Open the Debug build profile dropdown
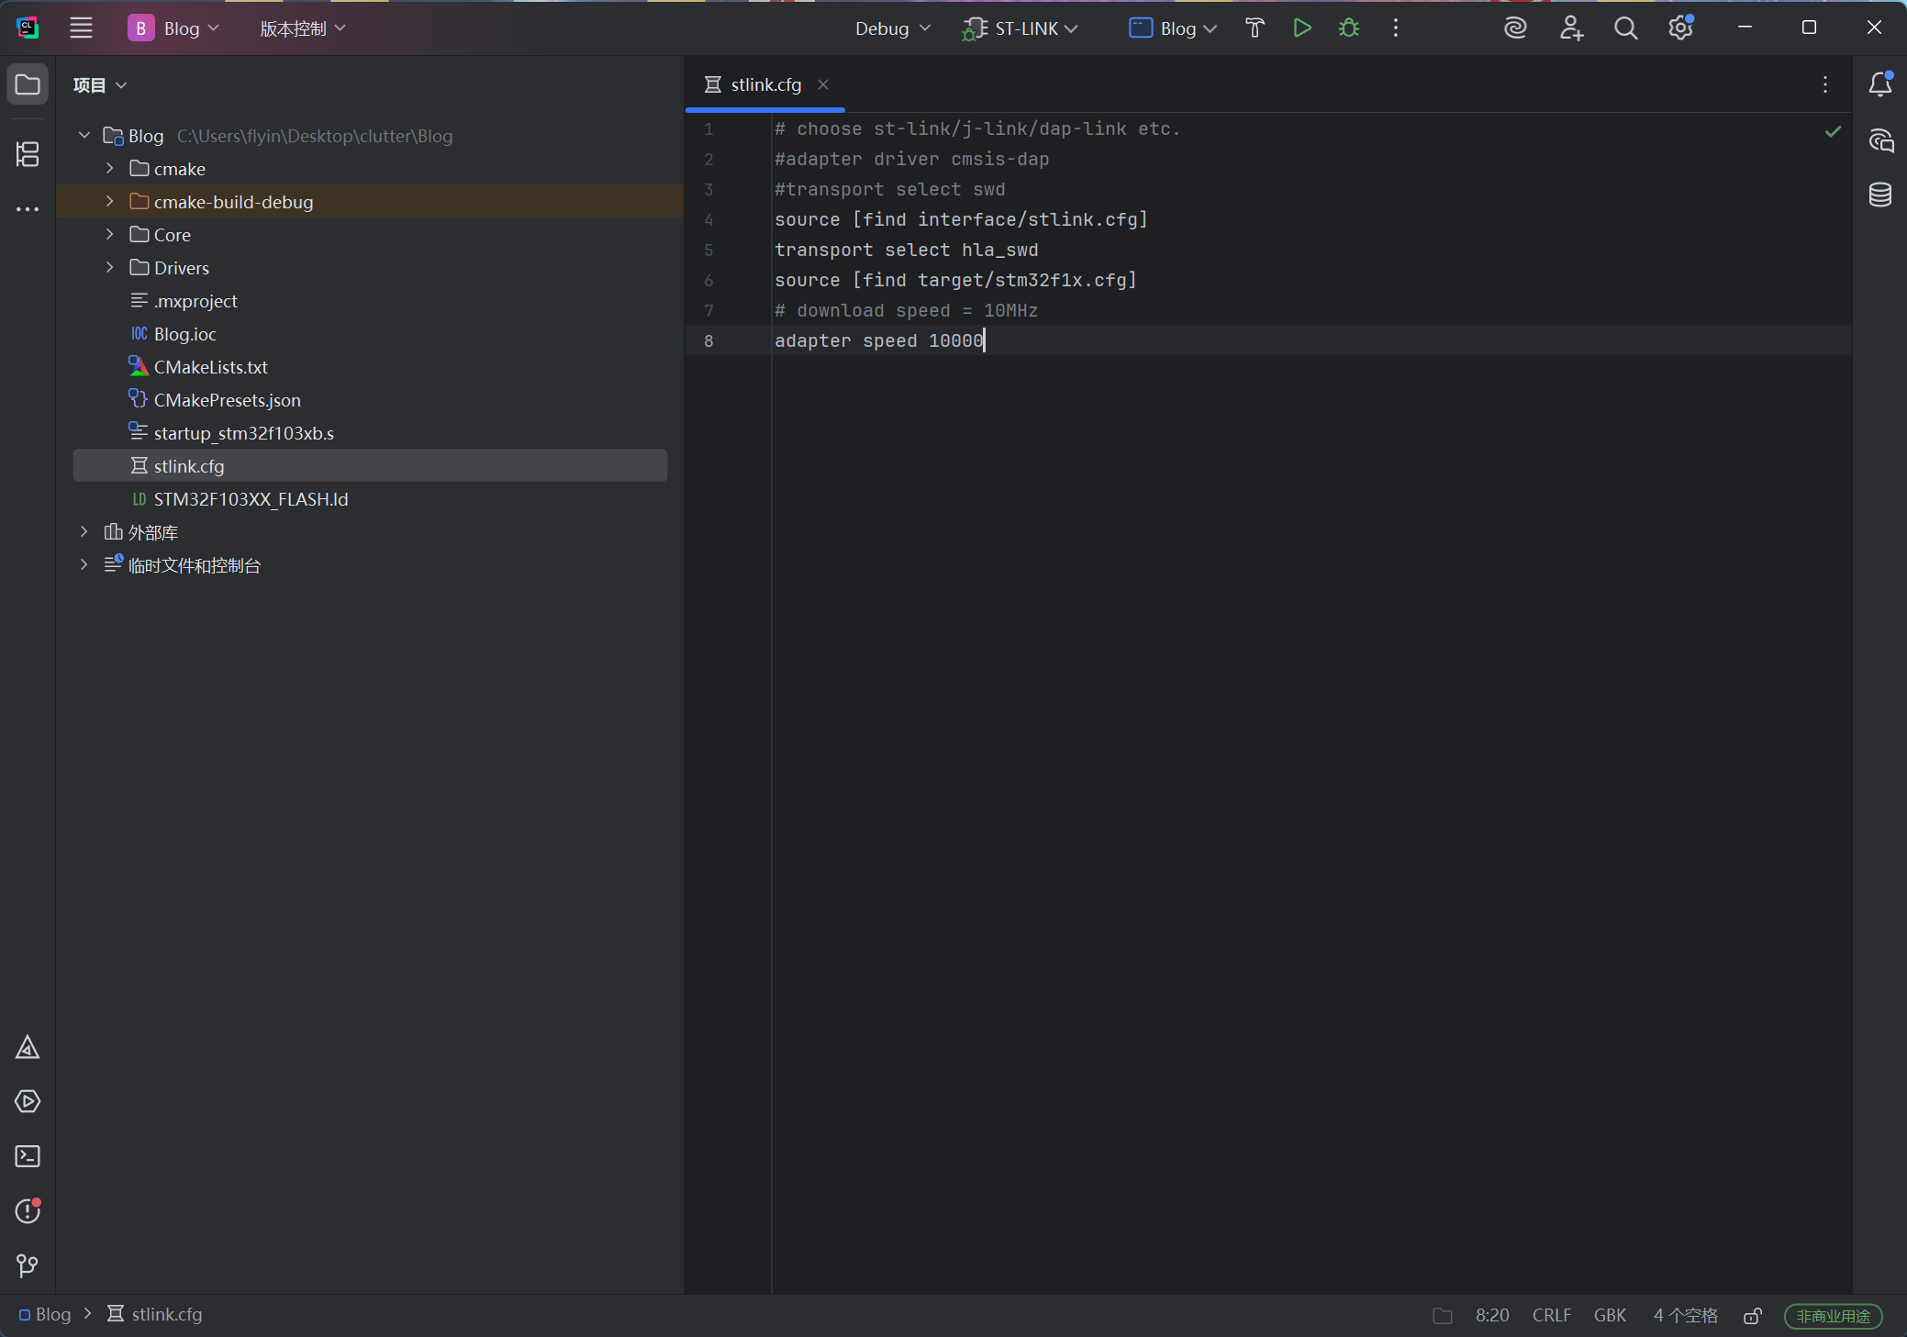 click(x=892, y=28)
